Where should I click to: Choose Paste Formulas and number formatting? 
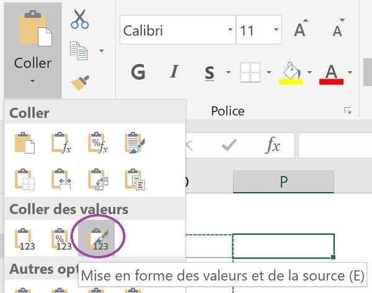(x=98, y=143)
